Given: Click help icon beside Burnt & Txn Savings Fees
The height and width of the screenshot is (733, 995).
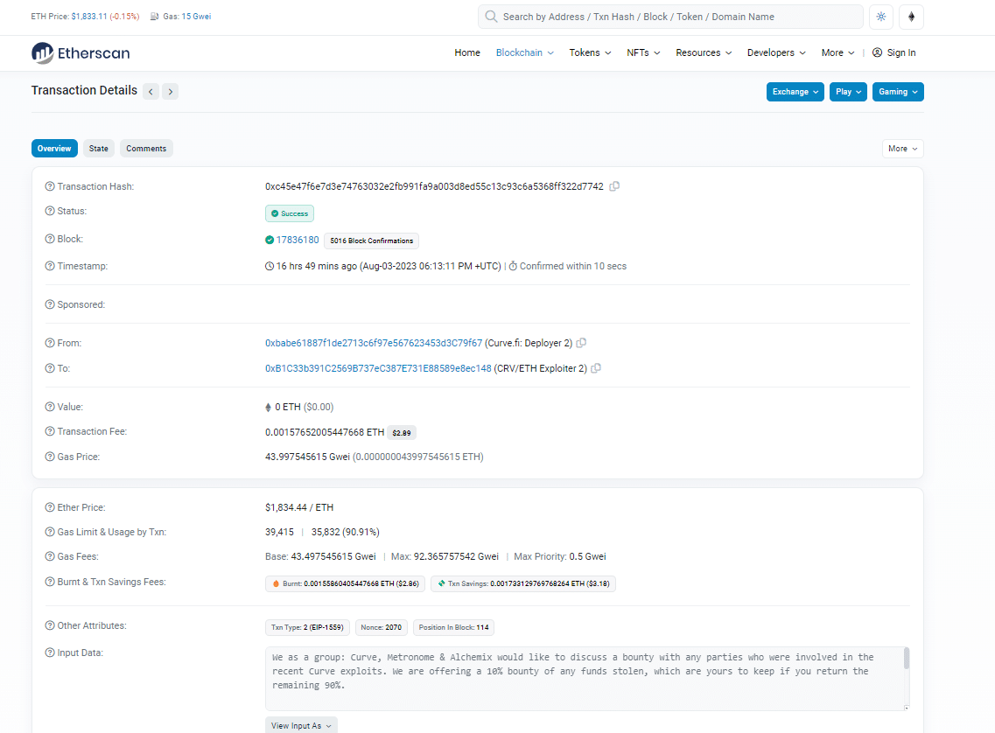Looking at the screenshot, I should click(50, 582).
